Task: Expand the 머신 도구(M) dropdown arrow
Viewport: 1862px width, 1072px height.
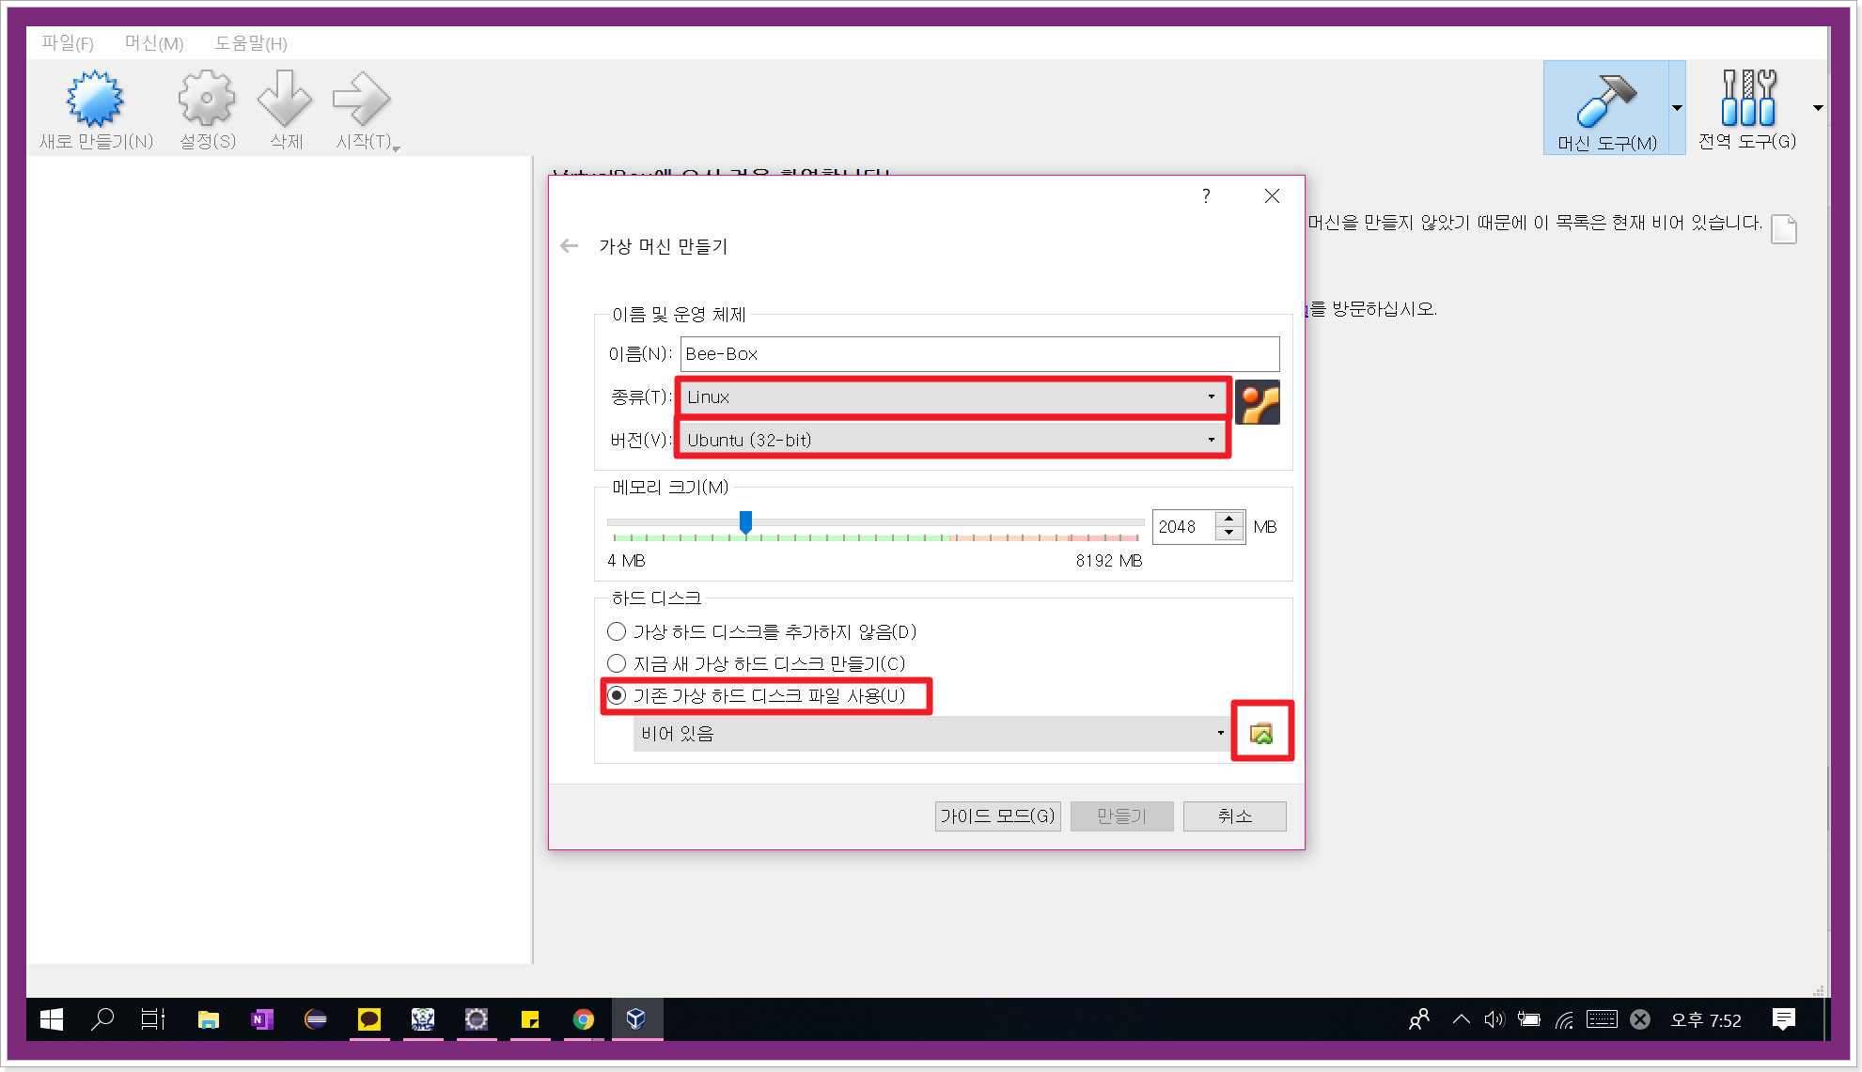Action: [x=1677, y=108]
